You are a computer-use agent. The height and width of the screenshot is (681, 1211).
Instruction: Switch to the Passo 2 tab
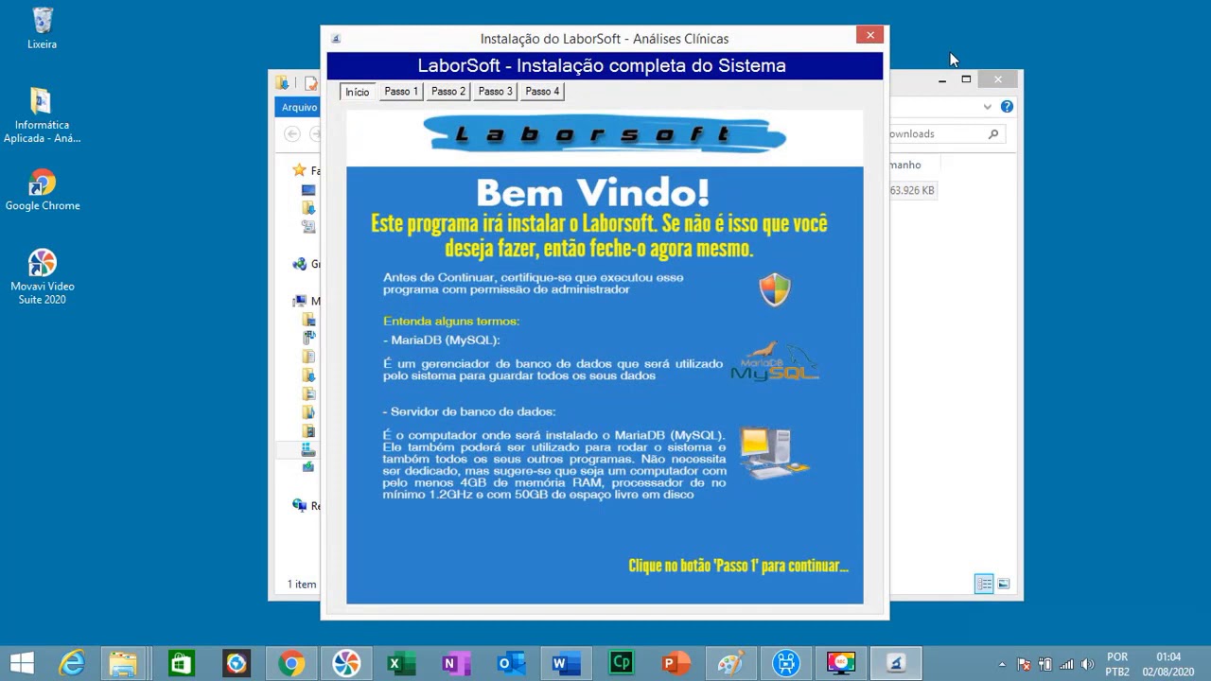[448, 92]
